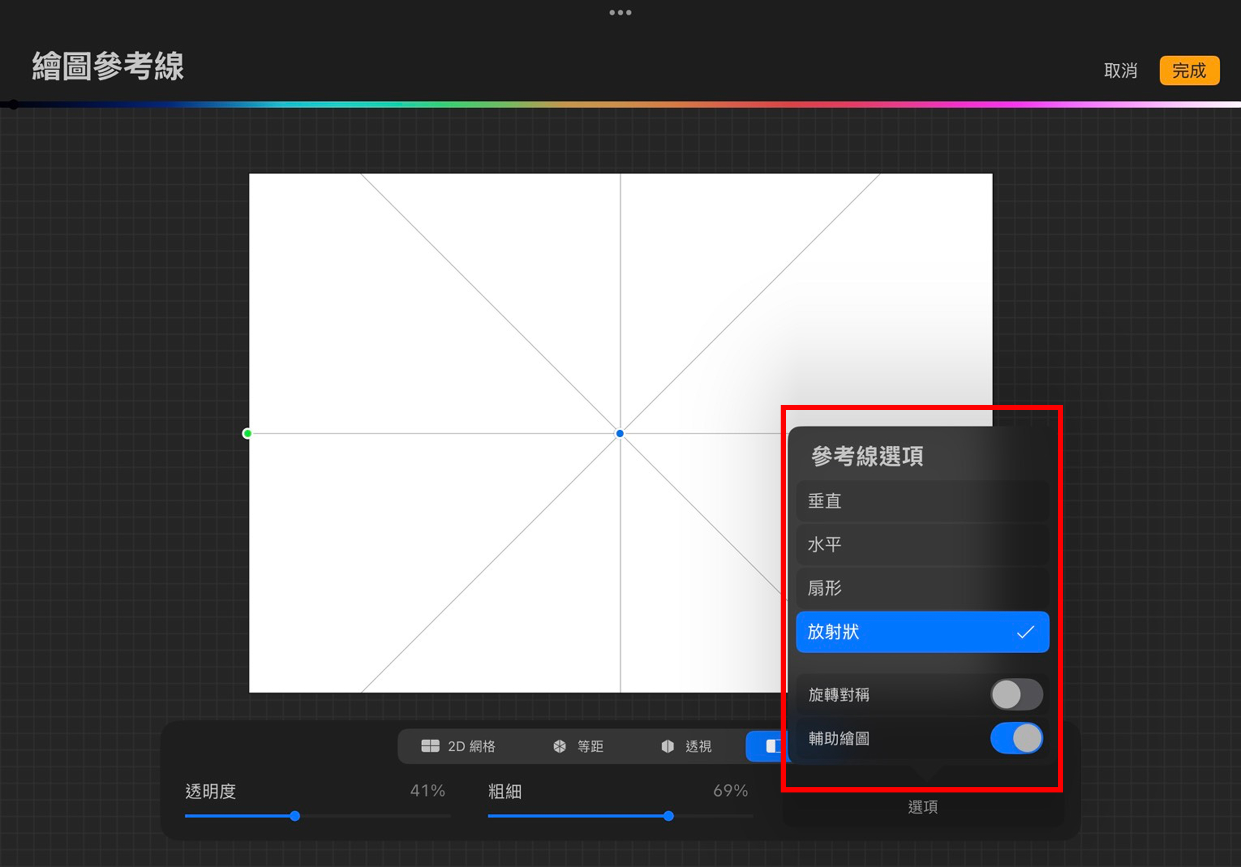
Task: Click the 粗細 thickness slider handle
Action: pos(668,816)
